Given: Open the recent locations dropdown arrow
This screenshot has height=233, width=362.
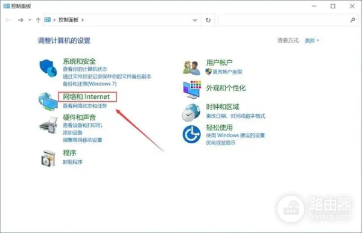Looking at the screenshot, I should 30,20.
